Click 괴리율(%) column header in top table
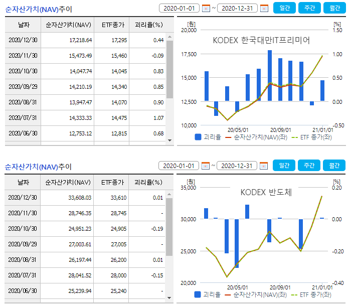This screenshot has height=305, width=349. pyautogui.click(x=149, y=25)
